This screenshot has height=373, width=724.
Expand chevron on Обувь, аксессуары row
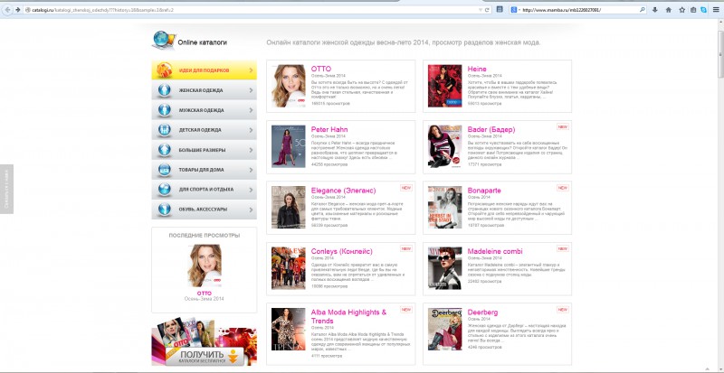point(251,209)
